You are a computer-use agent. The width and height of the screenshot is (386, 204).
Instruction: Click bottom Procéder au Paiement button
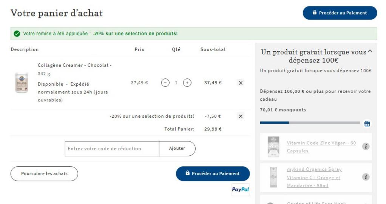pyautogui.click(x=213, y=173)
